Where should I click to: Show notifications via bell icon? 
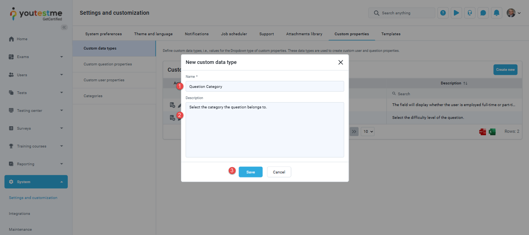(x=496, y=13)
